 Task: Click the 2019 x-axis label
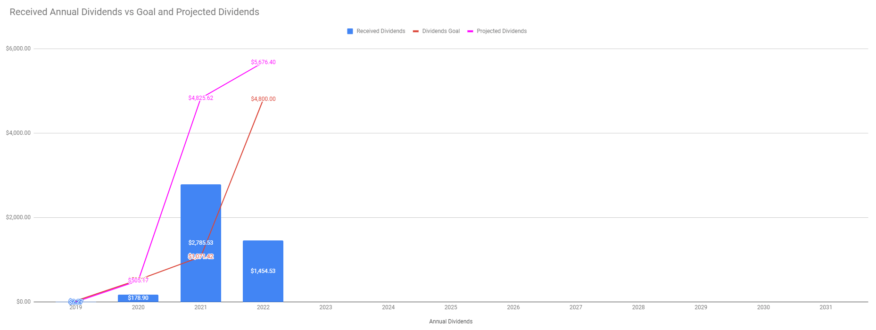click(76, 307)
